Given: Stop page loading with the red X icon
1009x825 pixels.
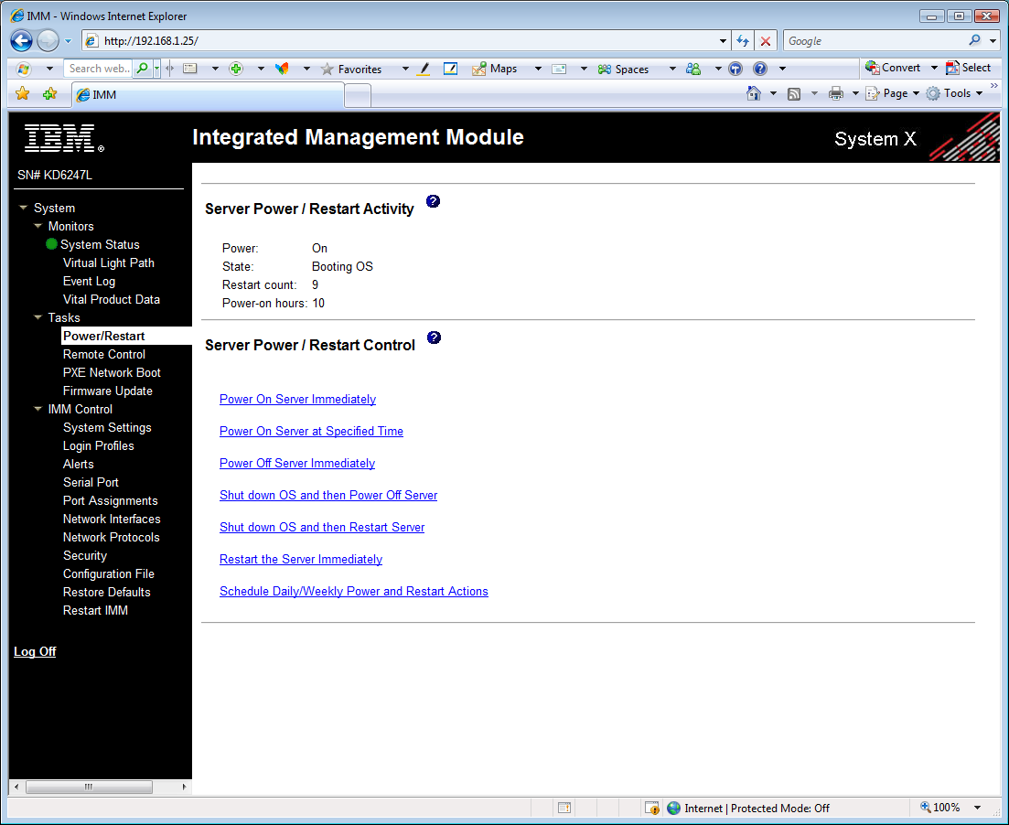Looking at the screenshot, I should coord(766,40).
